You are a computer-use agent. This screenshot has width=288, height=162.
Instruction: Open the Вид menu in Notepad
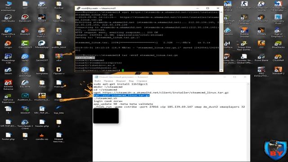(x=131, y=81)
